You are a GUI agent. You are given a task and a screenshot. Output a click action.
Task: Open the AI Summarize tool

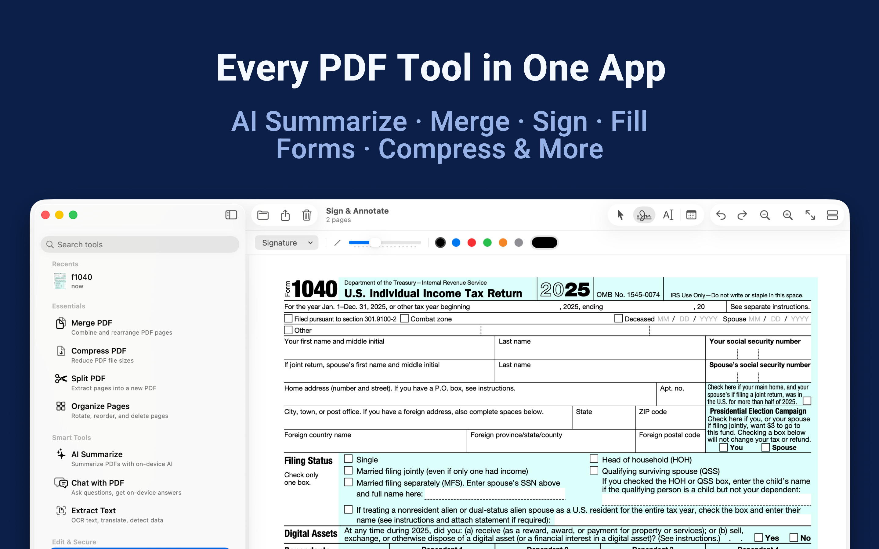pyautogui.click(x=140, y=459)
